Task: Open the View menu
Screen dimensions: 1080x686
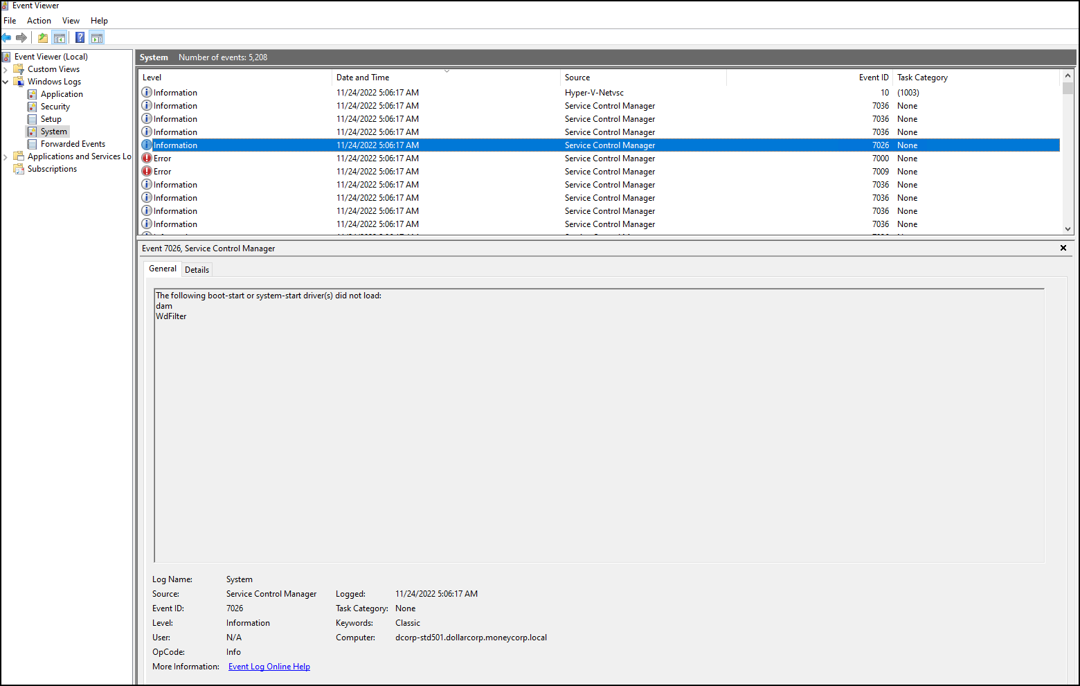Action: [x=71, y=20]
